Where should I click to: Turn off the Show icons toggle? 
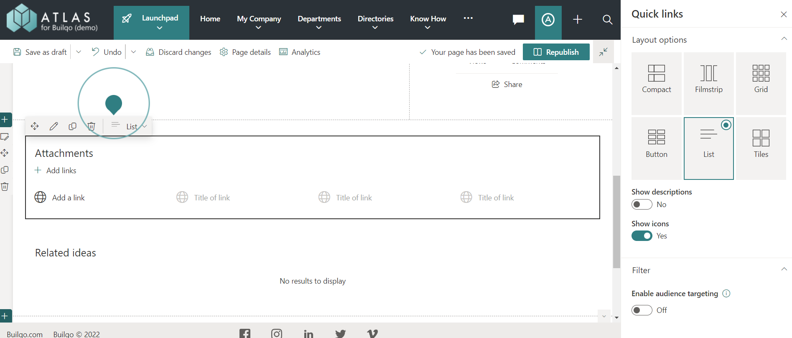pos(642,236)
